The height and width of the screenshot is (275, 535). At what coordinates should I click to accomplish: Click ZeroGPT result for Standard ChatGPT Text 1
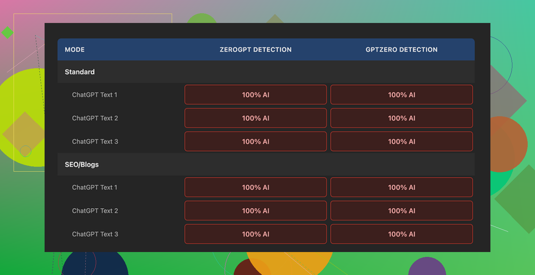point(255,95)
